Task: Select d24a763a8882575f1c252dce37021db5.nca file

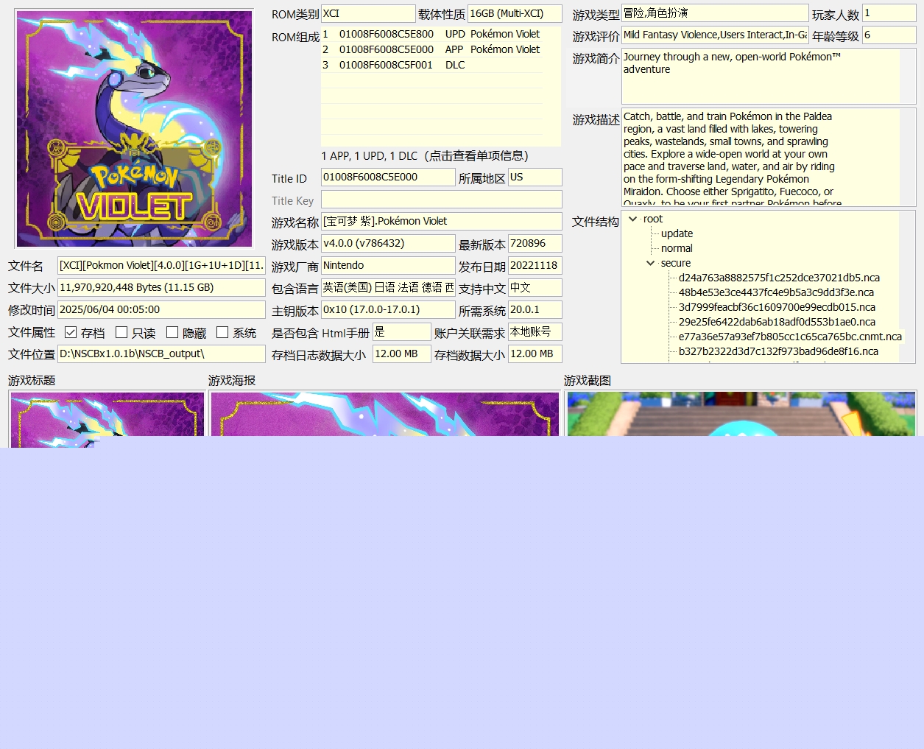Action: point(779,278)
